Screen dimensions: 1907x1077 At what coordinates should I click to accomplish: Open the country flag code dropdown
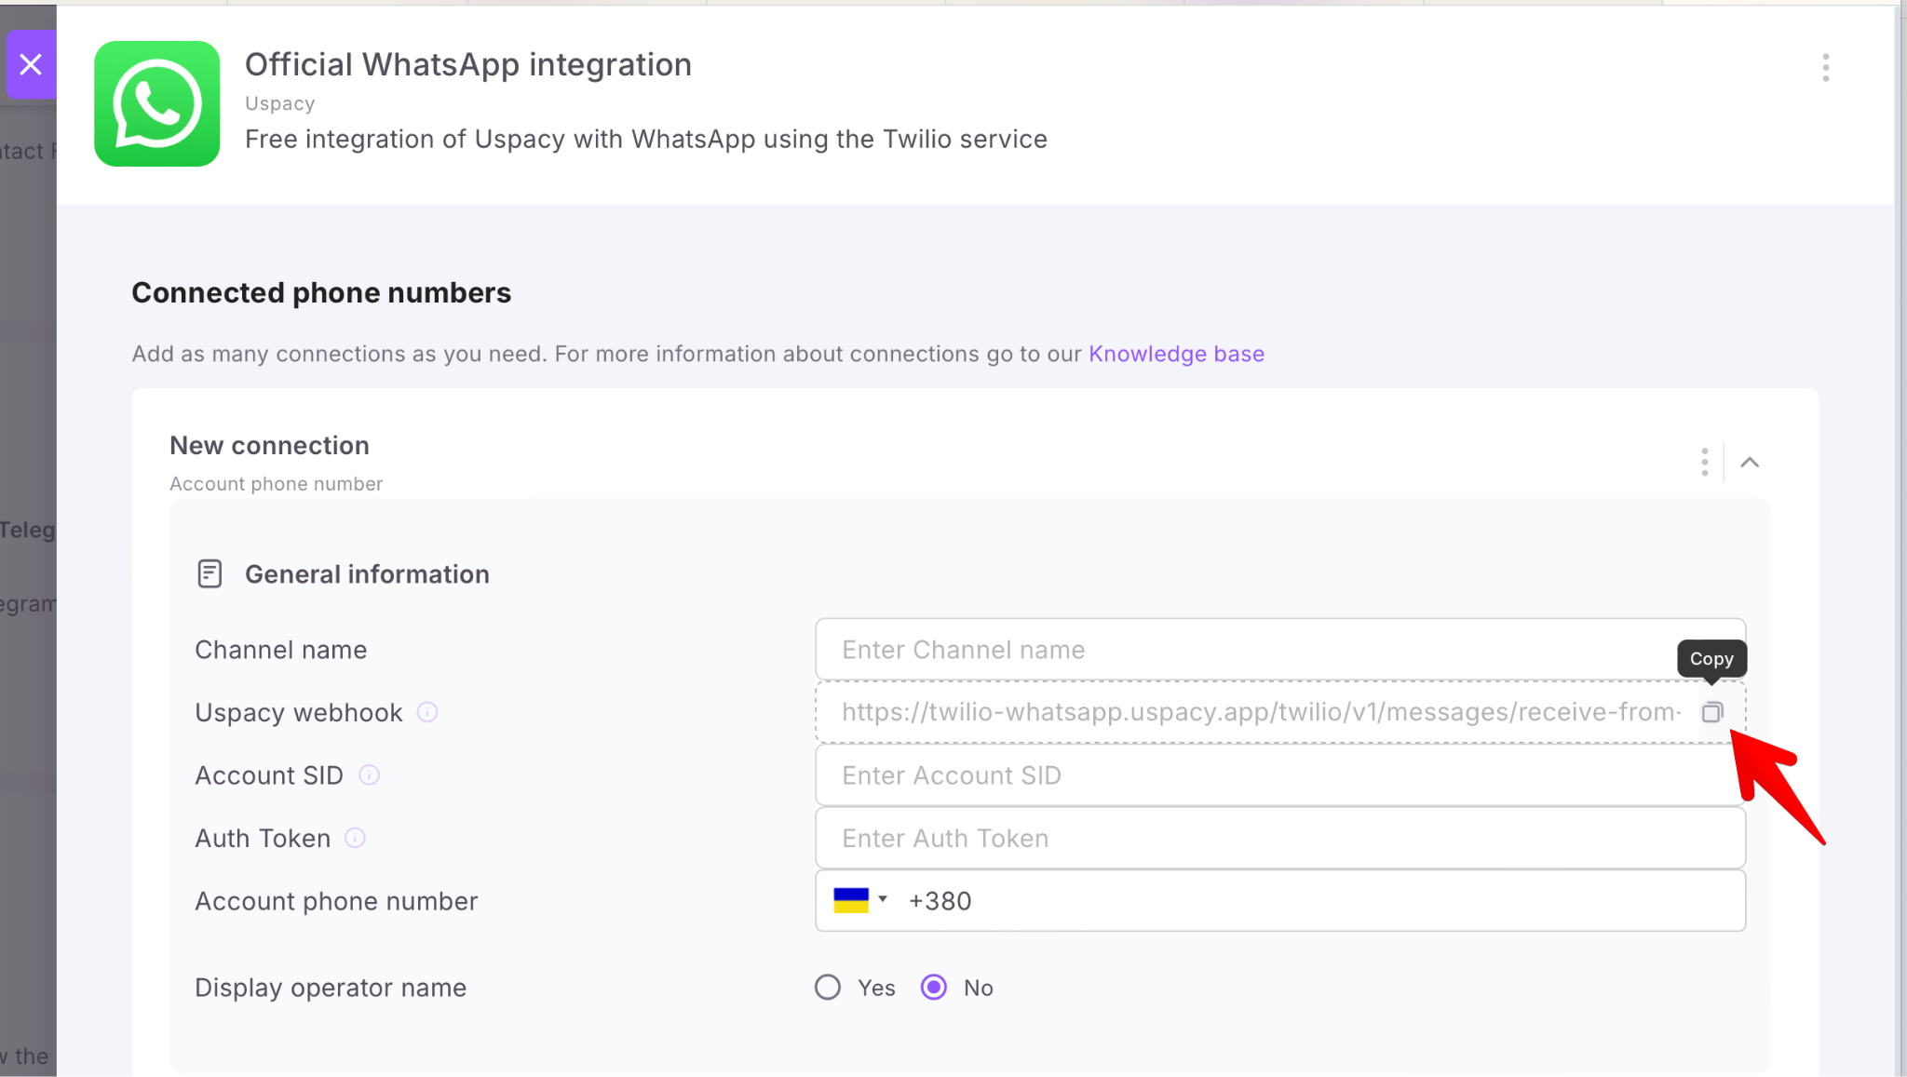pyautogui.click(x=860, y=900)
